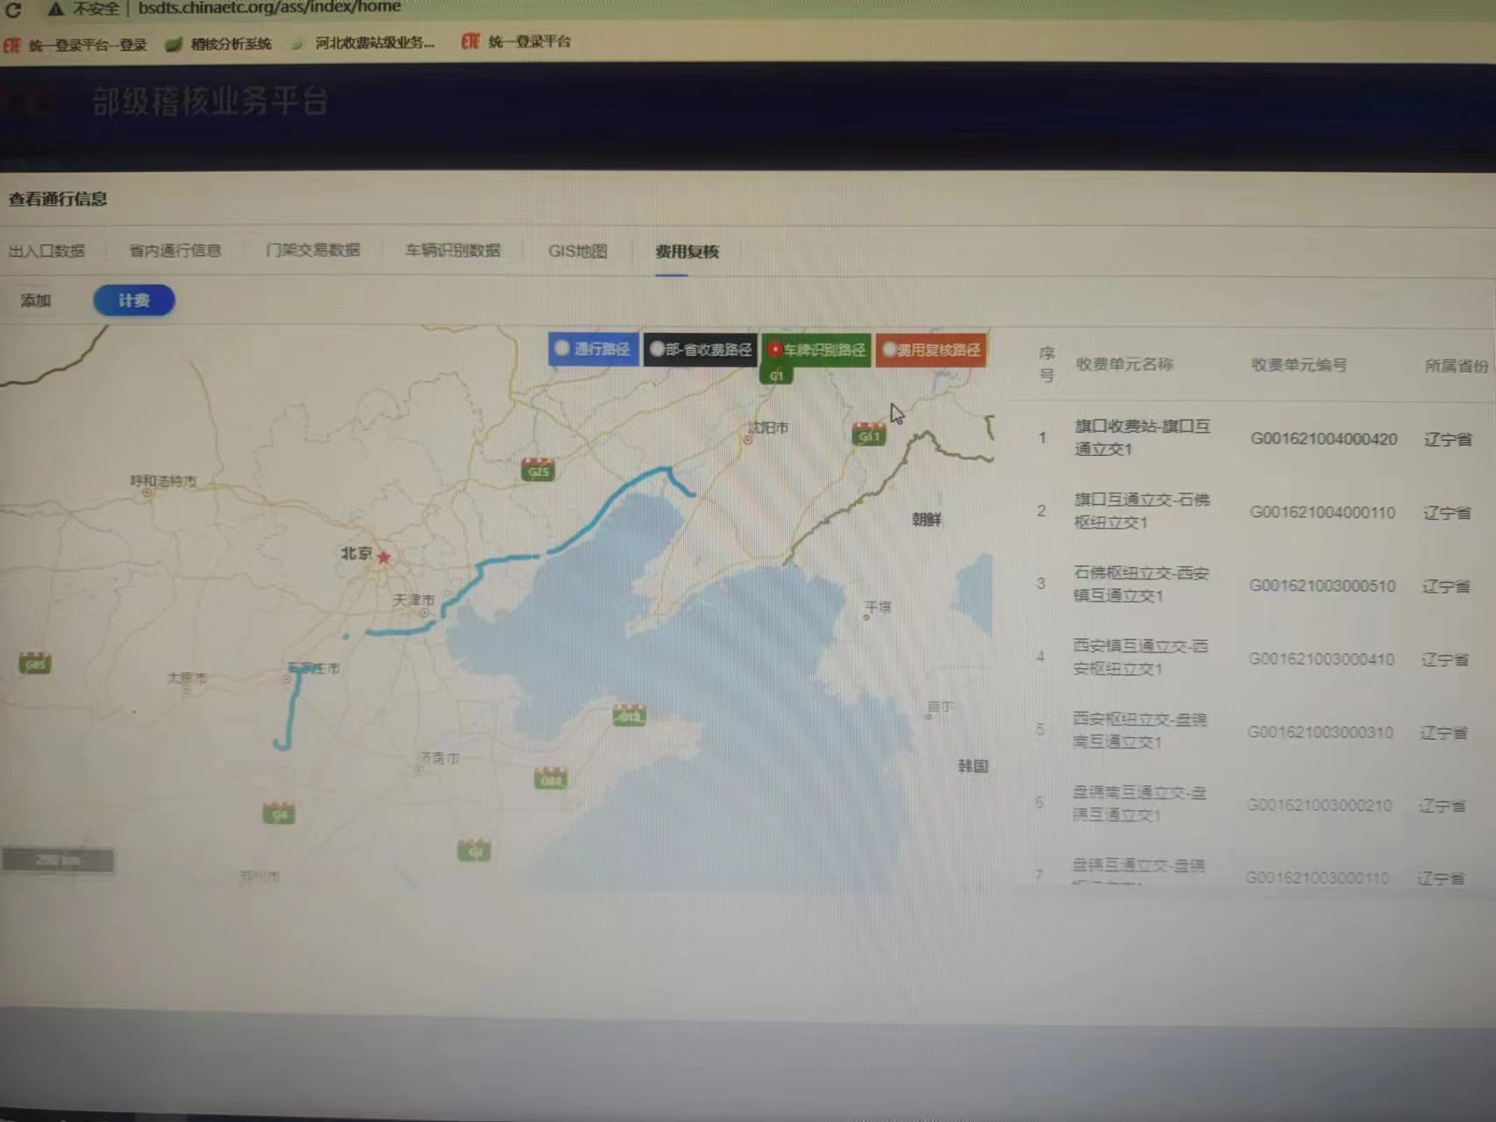1496x1122 pixels.
Task: Click the G25 highway shield on map
Action: [538, 470]
